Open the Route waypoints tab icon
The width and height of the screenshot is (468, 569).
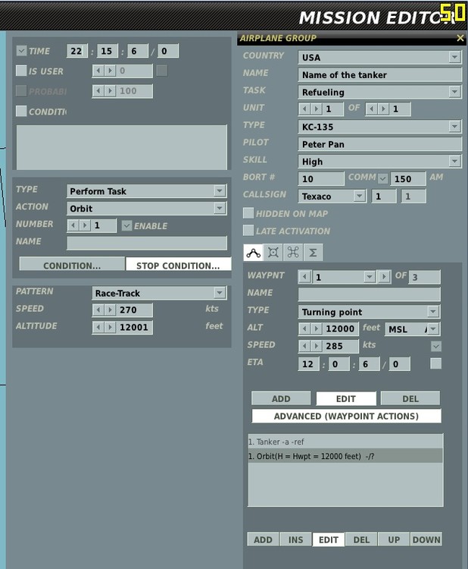[x=253, y=253]
